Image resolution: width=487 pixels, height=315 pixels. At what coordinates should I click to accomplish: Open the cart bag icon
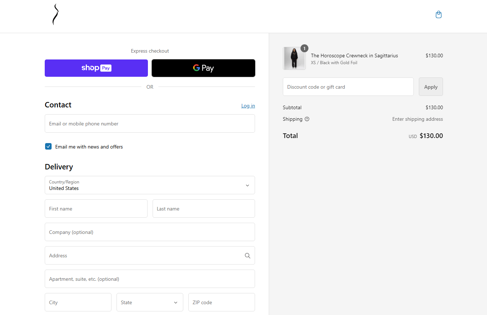(x=438, y=14)
